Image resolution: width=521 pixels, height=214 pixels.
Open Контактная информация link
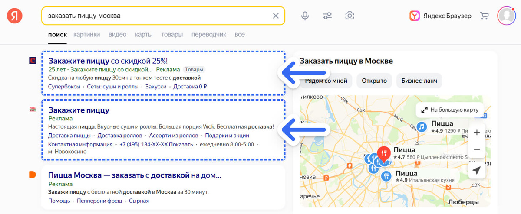tap(80, 144)
